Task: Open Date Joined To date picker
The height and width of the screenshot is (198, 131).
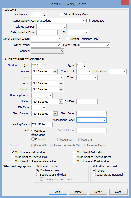Action: 87,33
